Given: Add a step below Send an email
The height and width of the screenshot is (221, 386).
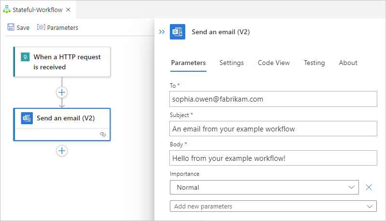Looking at the screenshot, I should (62, 151).
